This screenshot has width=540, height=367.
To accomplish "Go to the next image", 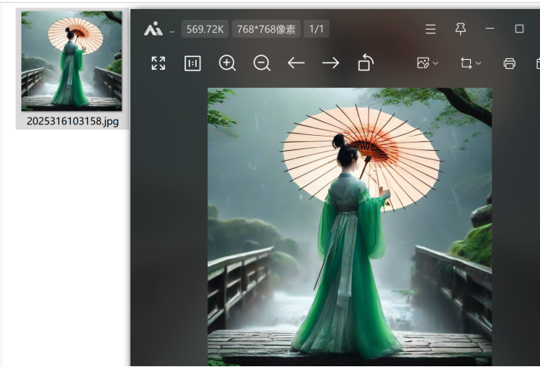I will tap(330, 63).
